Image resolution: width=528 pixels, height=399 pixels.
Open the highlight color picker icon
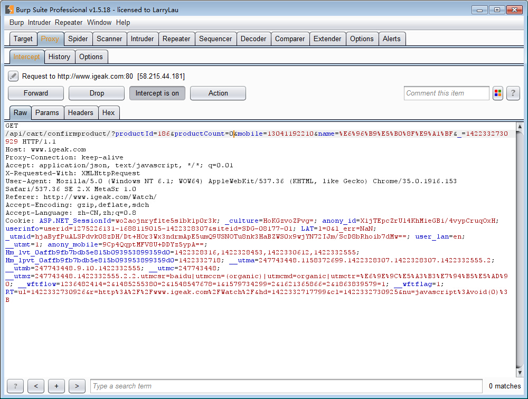pyautogui.click(x=498, y=93)
